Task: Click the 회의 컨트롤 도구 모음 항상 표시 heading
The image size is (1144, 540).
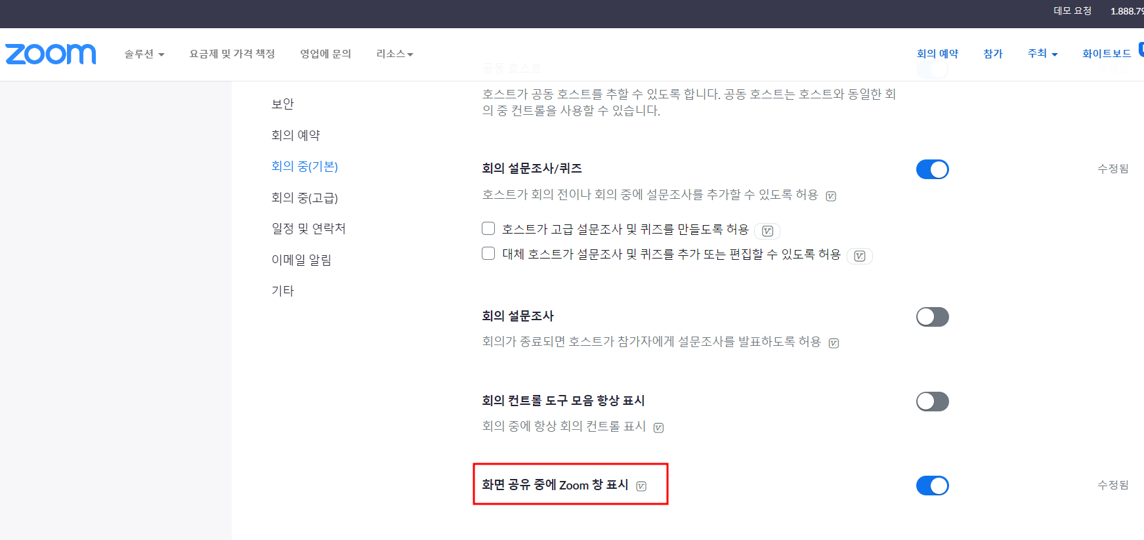Action: (563, 401)
